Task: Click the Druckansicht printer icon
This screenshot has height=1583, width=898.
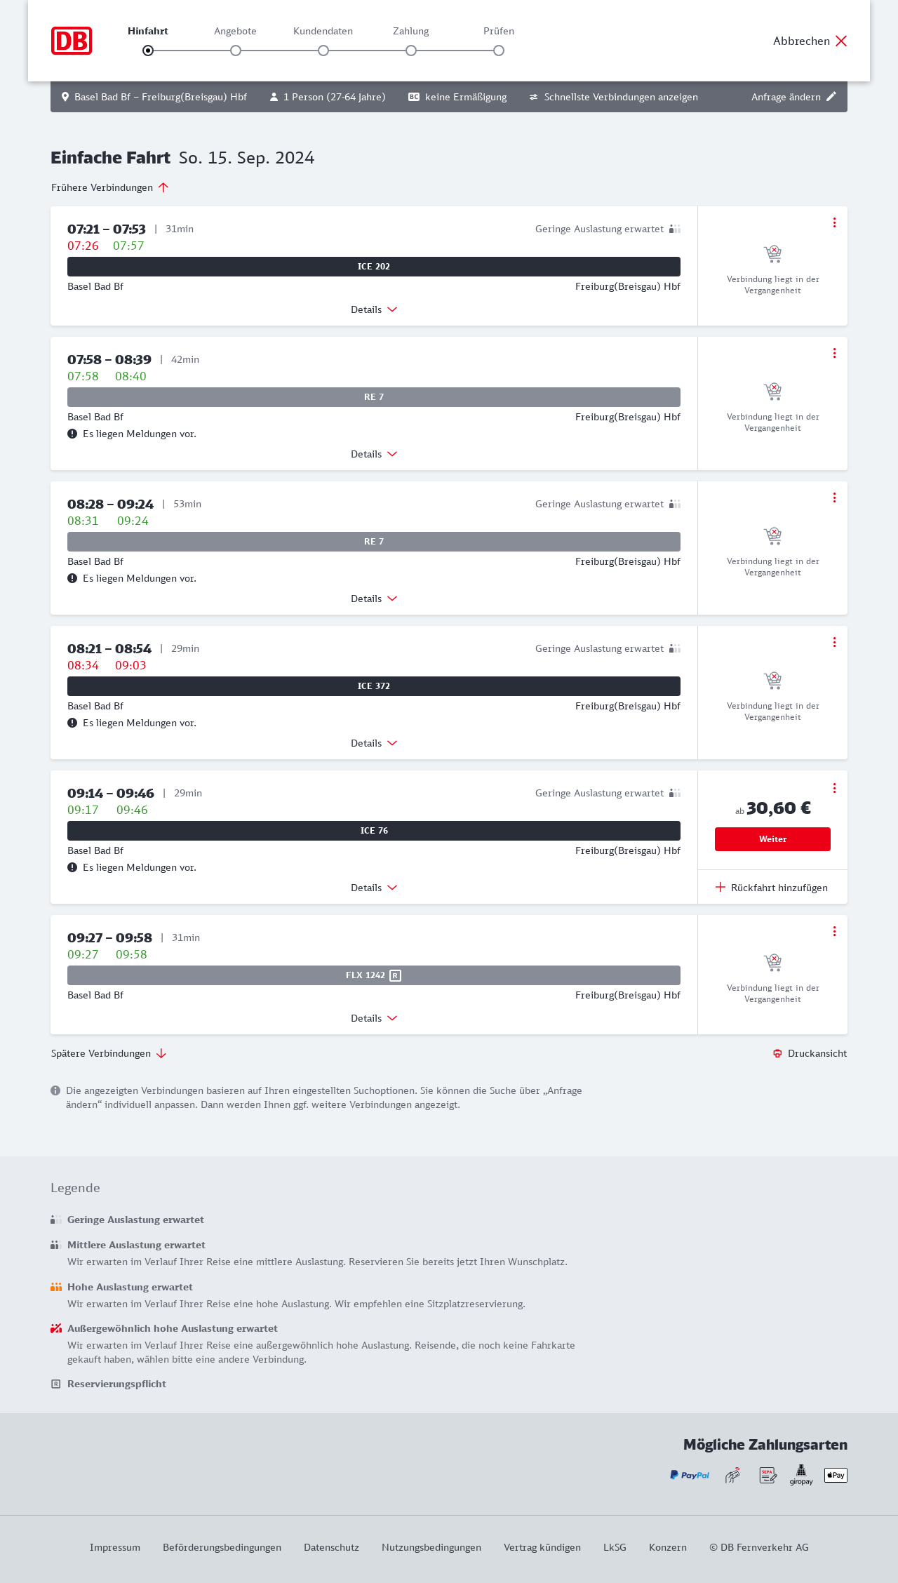Action: (777, 1053)
